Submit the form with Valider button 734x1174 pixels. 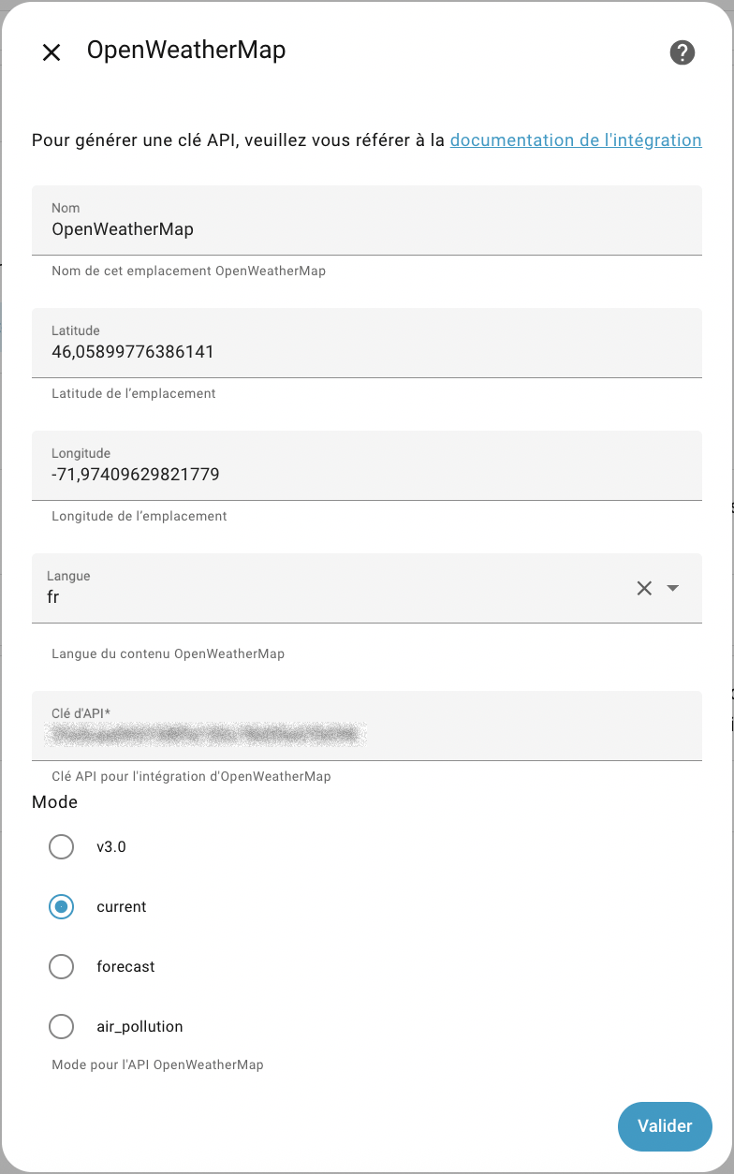point(665,1126)
